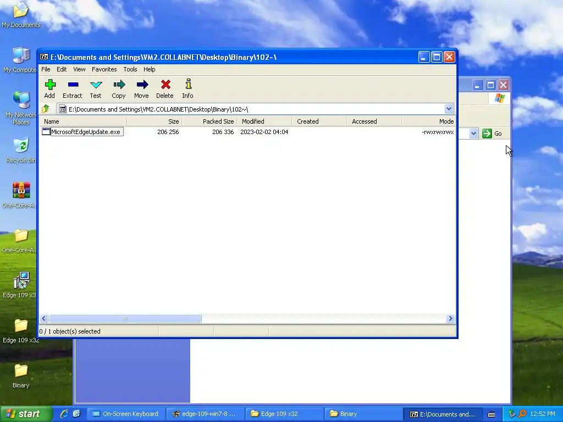Viewport: 563px width, 422px height.
Task: Expand the address path dropdown
Action: [x=449, y=109]
